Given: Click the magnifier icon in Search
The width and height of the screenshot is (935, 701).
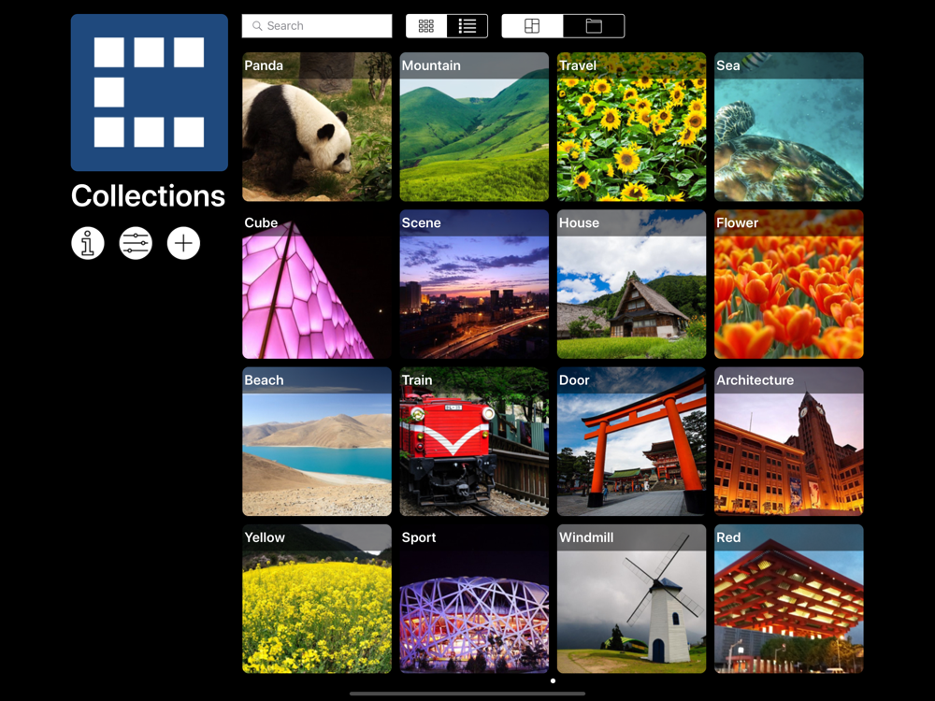Looking at the screenshot, I should point(257,26).
